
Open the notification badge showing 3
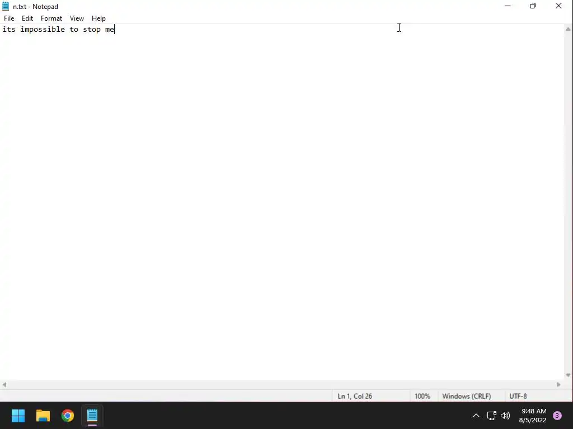(x=557, y=416)
